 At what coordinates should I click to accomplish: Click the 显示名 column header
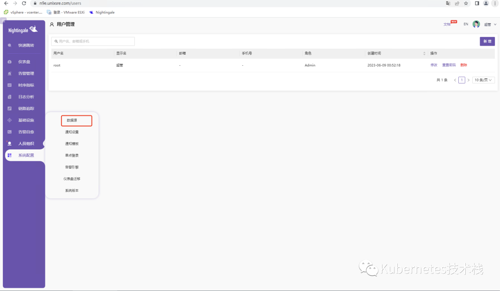121,53
